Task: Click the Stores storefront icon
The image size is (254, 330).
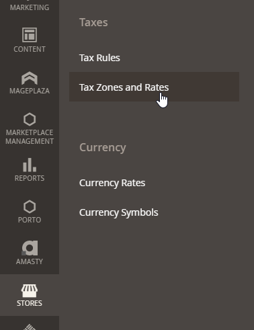Action: 30,290
